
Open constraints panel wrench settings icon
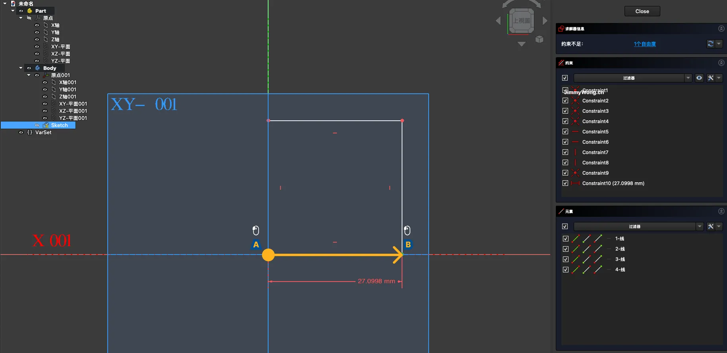coord(711,78)
